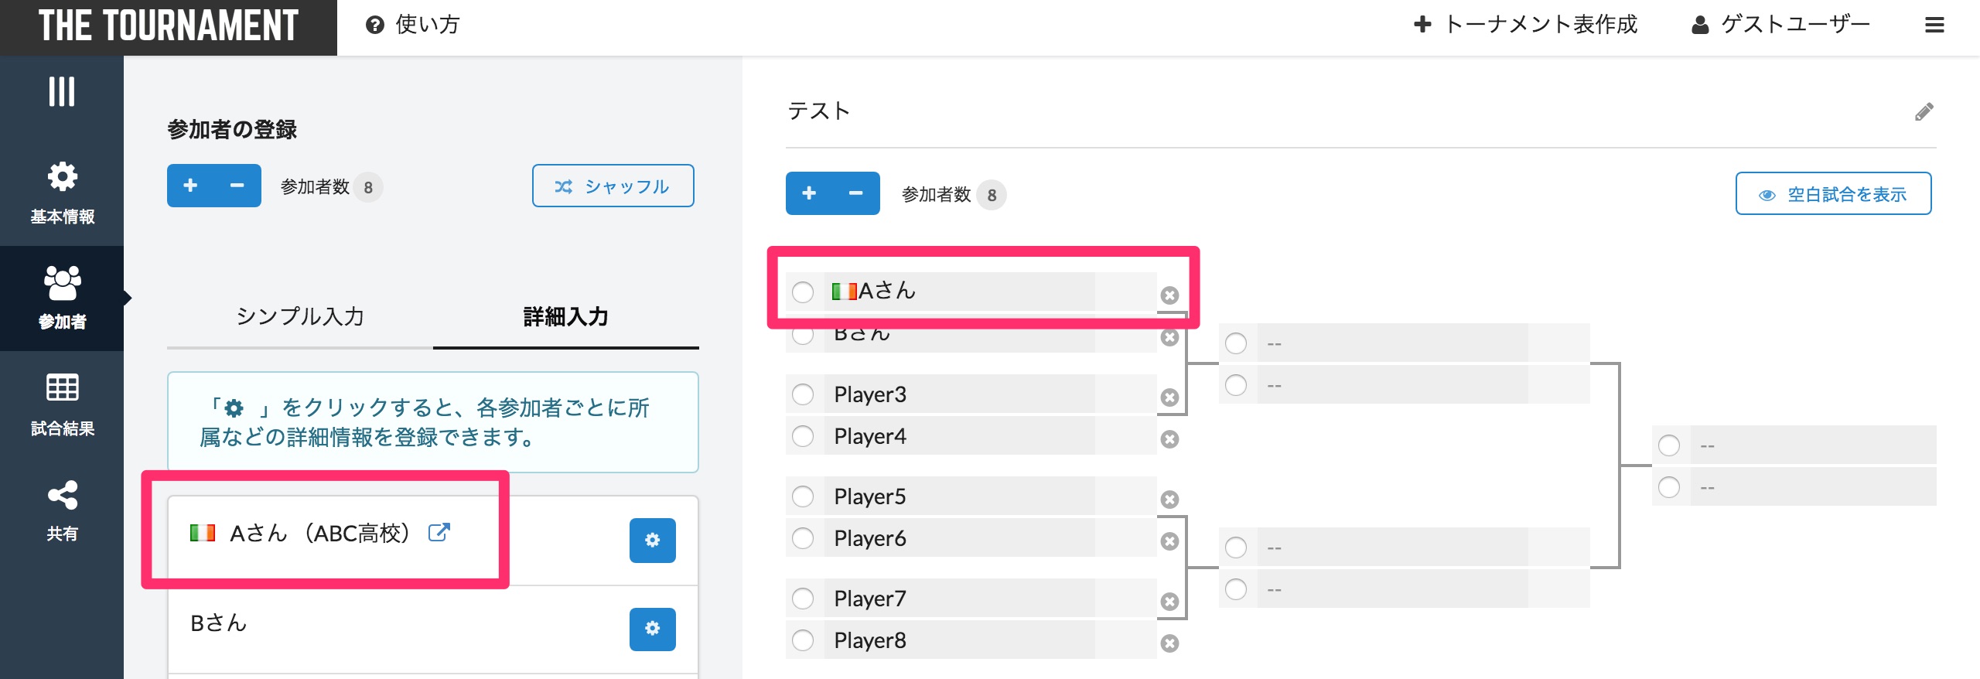Toggle 空白試合を表示 visibility button
The image size is (1980, 679).
click(1833, 194)
